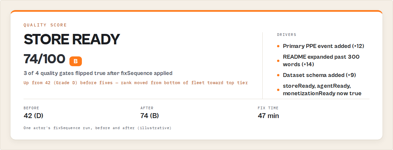Click the AFTER value 74 (B)

tap(150, 116)
